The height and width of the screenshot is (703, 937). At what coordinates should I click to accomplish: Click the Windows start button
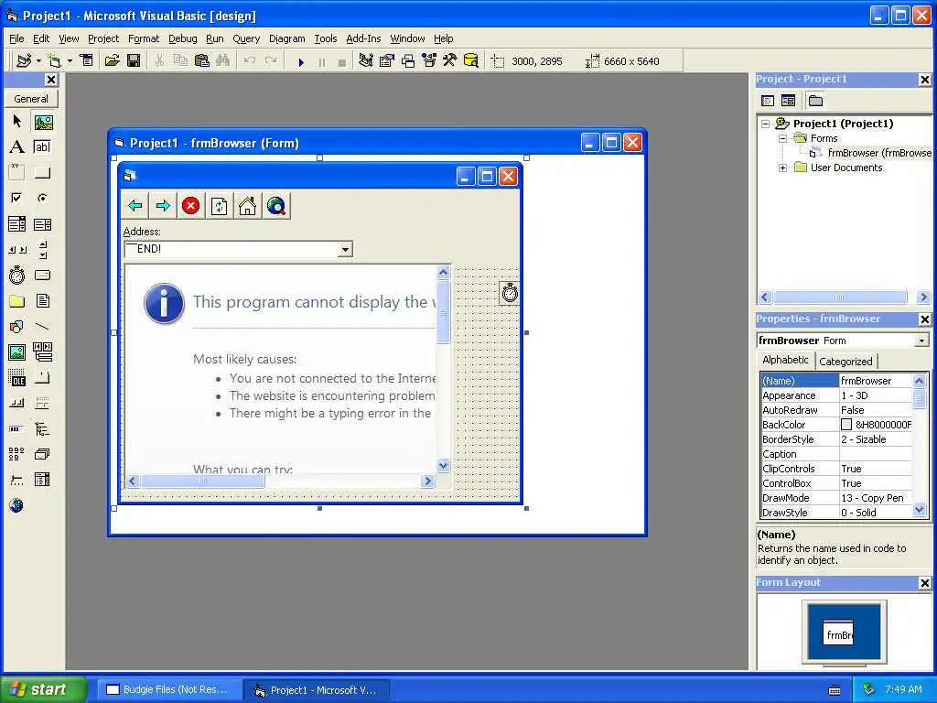point(43,689)
